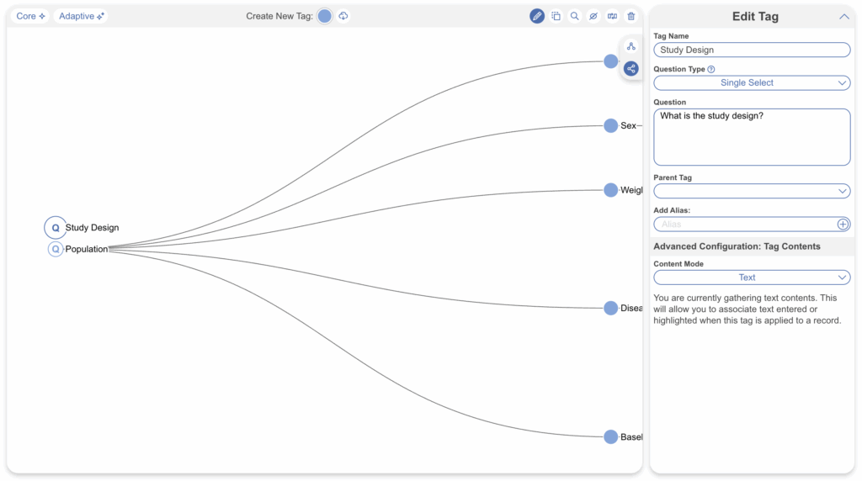Click the Question Type help icon
Image resolution: width=862 pixels, height=481 pixels.
tap(711, 70)
